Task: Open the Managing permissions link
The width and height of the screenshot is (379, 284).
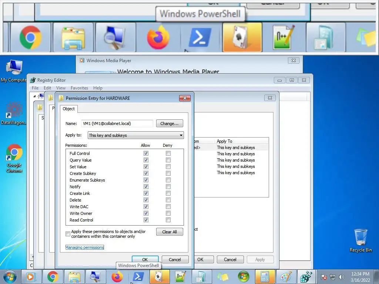Action: [x=85, y=247]
